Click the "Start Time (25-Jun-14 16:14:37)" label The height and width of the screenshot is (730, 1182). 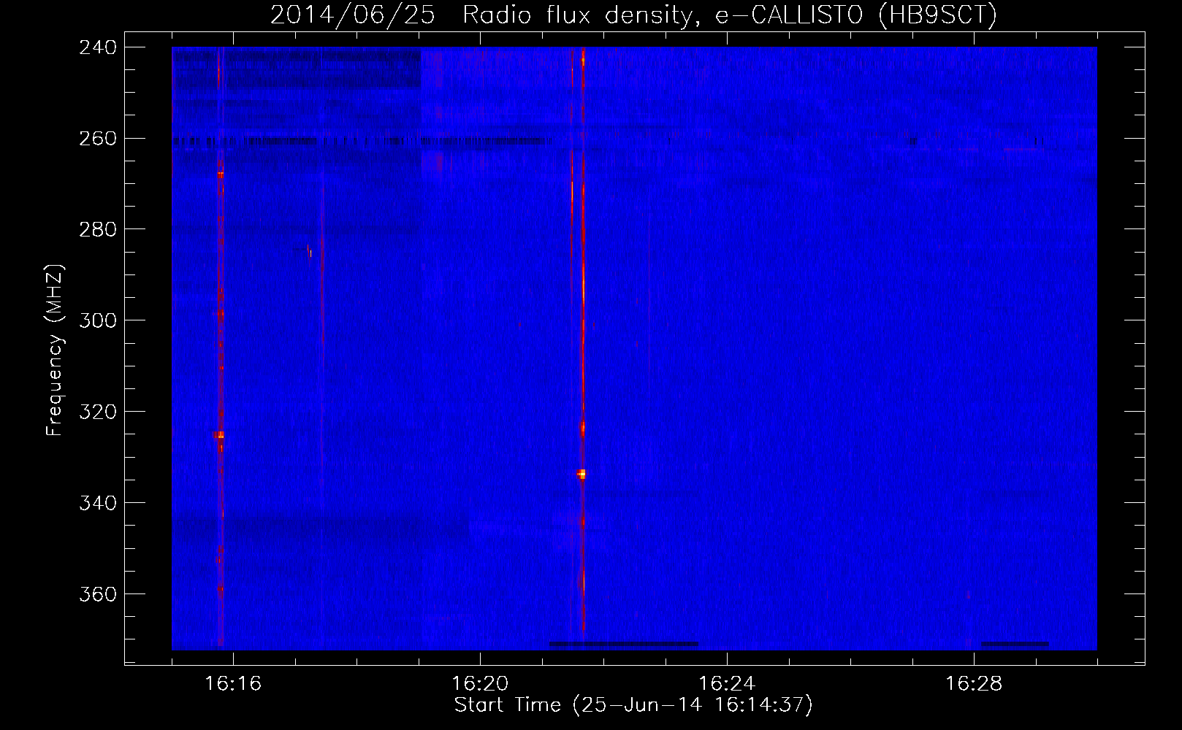[633, 705]
